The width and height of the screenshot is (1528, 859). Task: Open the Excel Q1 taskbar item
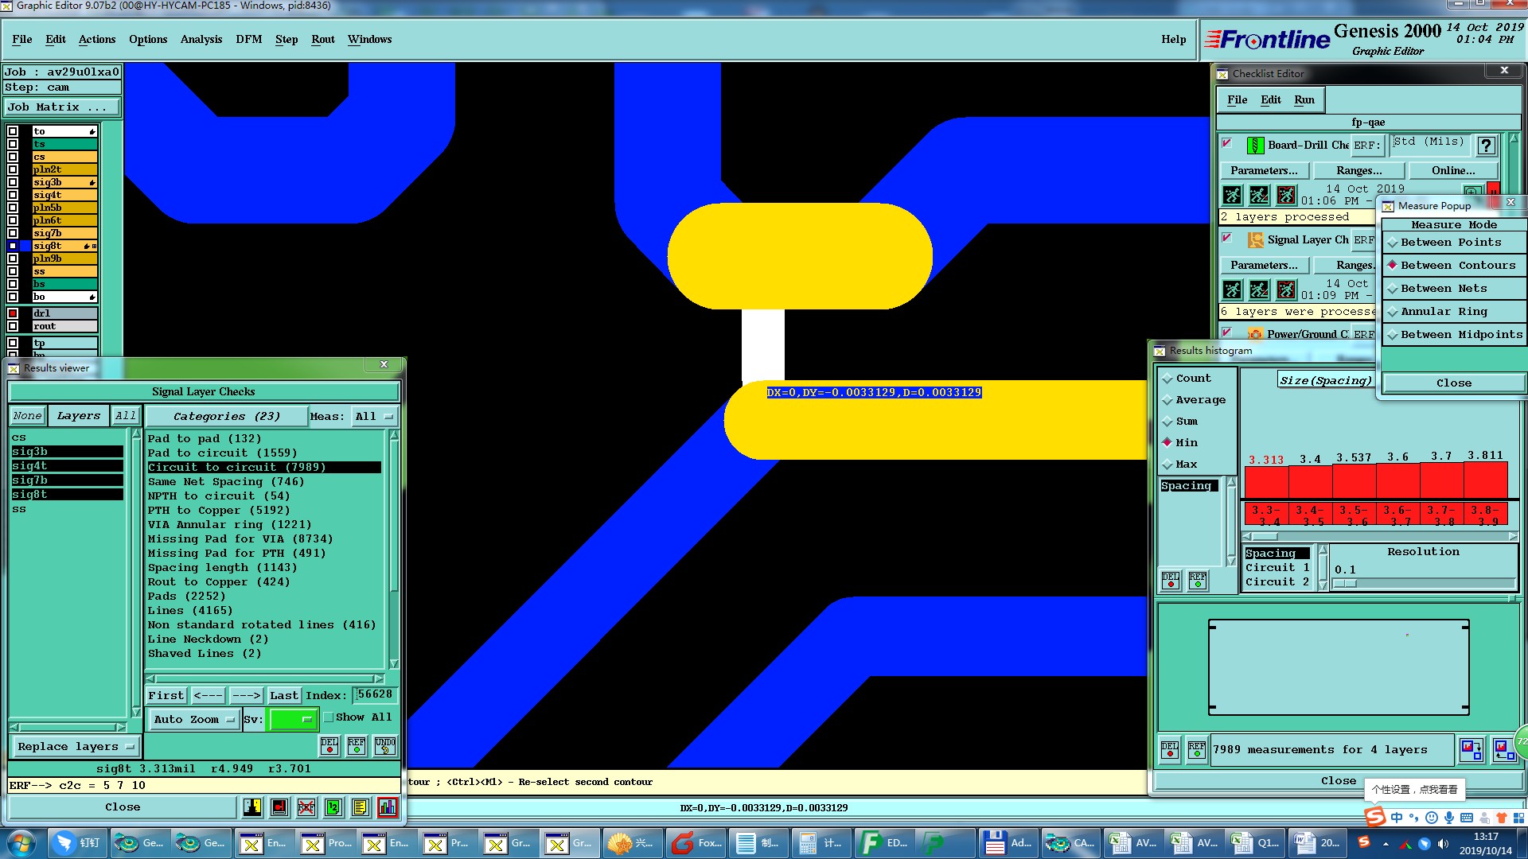1257,843
